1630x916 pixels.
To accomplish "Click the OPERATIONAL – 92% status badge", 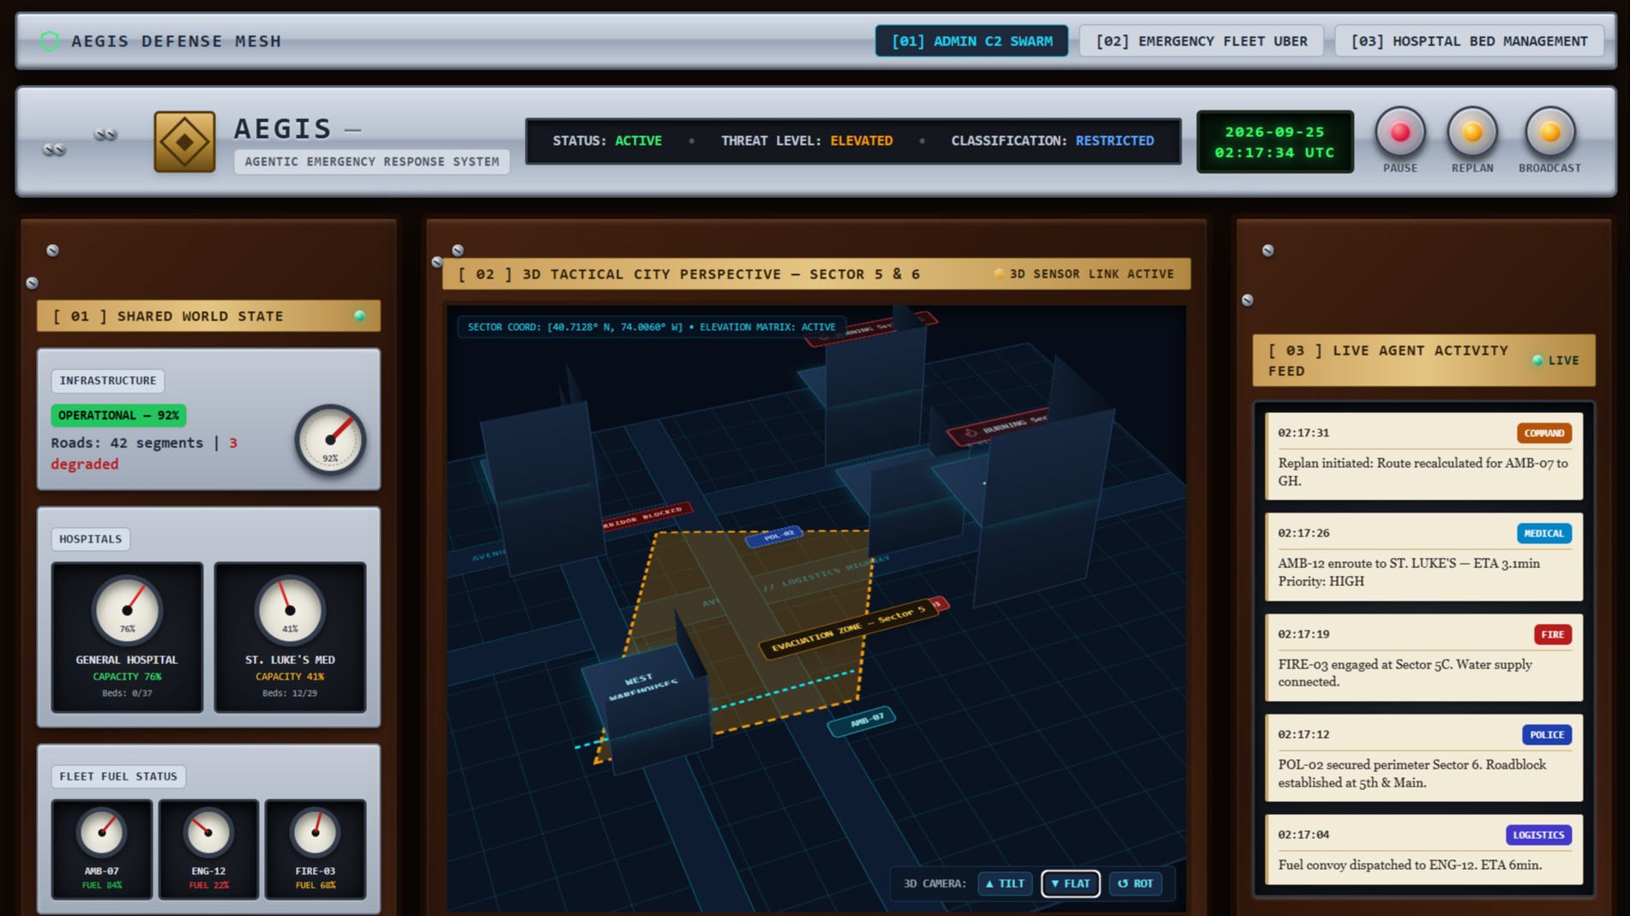I will [x=118, y=416].
